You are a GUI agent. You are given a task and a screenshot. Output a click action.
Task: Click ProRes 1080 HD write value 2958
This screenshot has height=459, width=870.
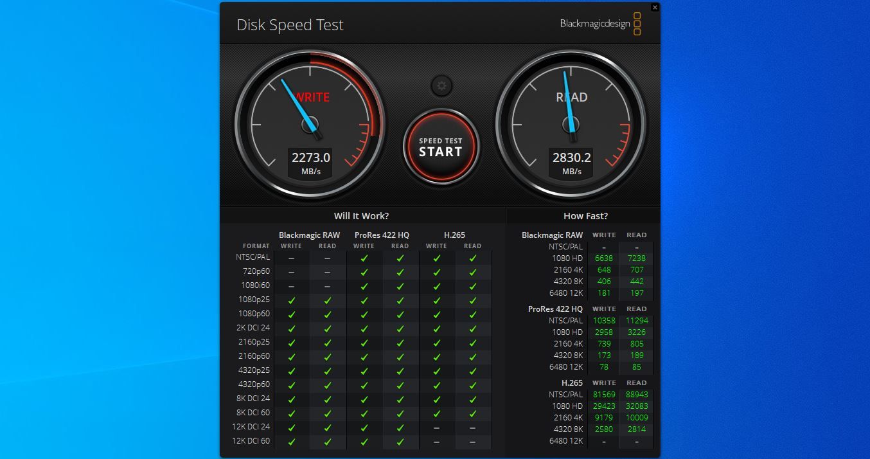pos(603,332)
